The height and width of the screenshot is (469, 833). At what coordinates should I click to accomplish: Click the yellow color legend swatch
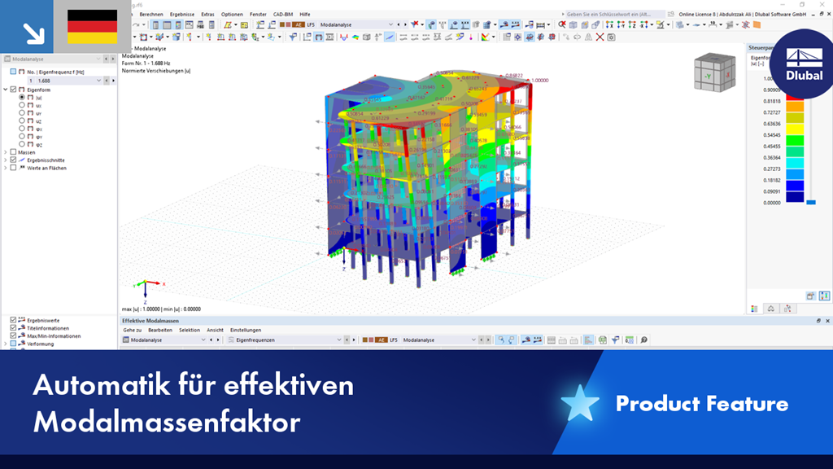795,129
